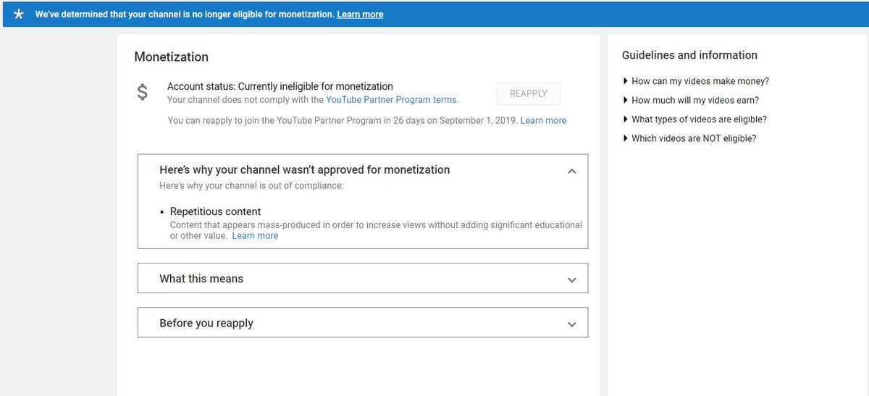Click the reapply in 26 days text

(x=343, y=120)
